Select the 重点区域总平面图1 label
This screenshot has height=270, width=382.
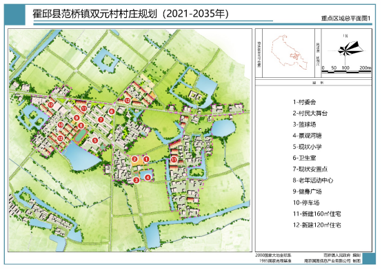click(345, 19)
